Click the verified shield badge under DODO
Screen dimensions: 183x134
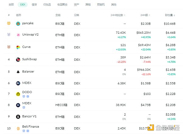(23, 96)
